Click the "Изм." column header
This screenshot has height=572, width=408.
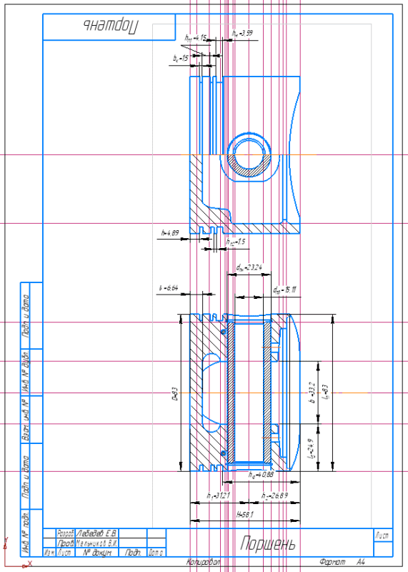(x=49, y=553)
